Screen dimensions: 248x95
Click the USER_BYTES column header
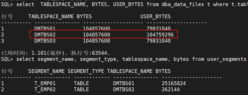[x=156, y=16]
